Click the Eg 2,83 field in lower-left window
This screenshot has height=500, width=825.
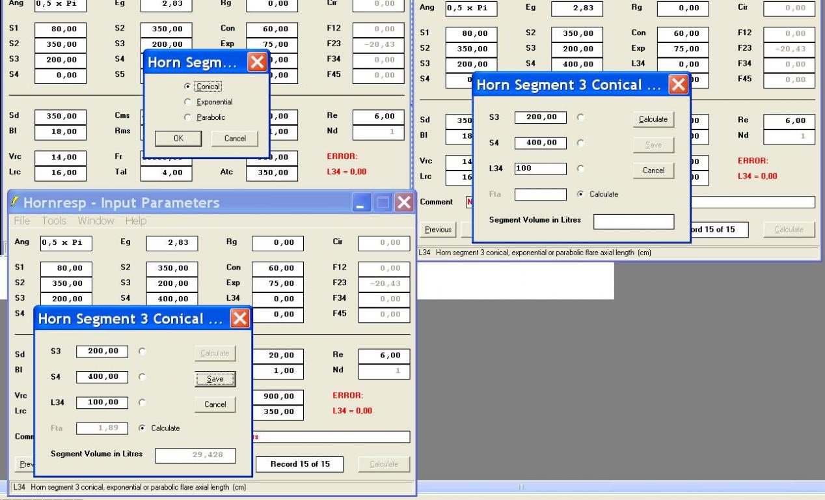pos(172,243)
